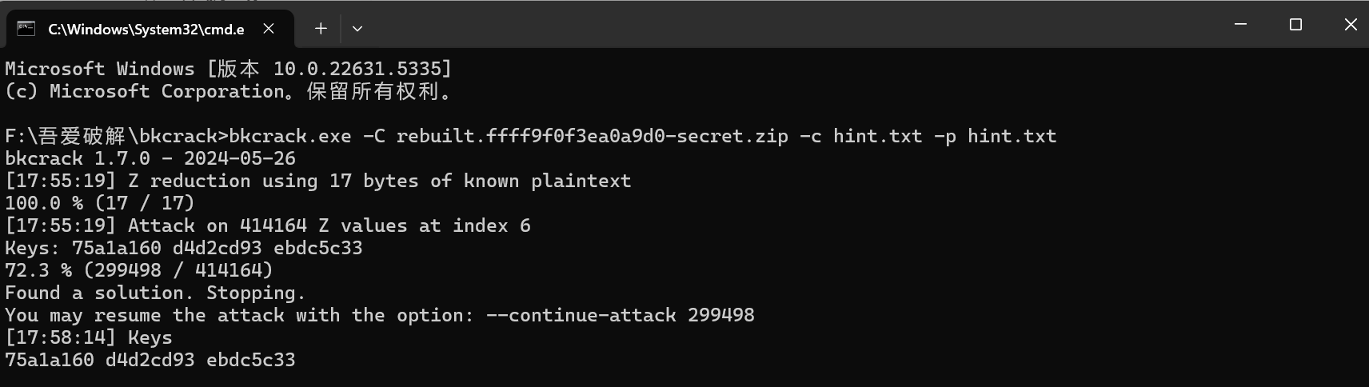Close the terminal window
This screenshot has width=1369, height=387.
click(x=1351, y=25)
